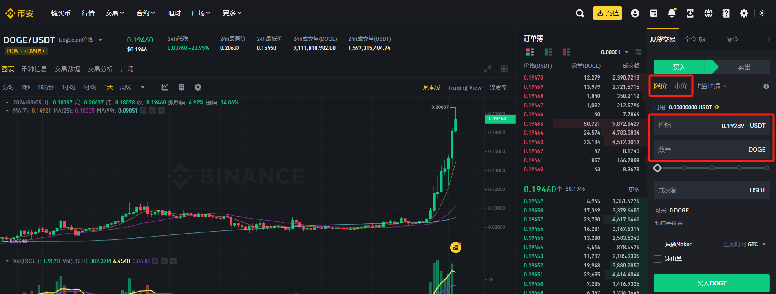The width and height of the screenshot is (776, 294).
Task: Click the green 买入DOGE button
Action: (712, 283)
